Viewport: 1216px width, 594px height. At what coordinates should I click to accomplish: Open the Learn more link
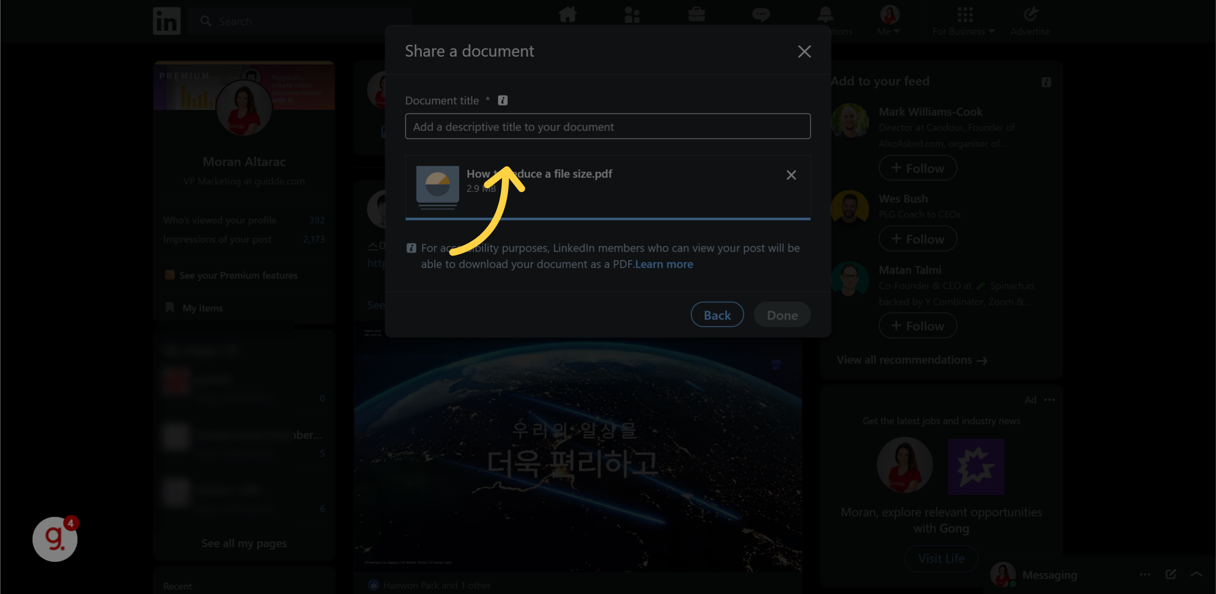(x=664, y=264)
